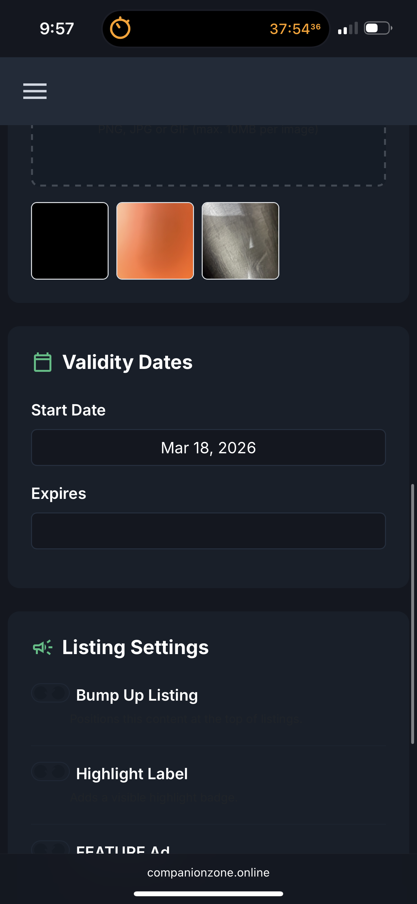The image size is (417, 904).
Task: Open the empty Expires date field
Action: (x=208, y=531)
